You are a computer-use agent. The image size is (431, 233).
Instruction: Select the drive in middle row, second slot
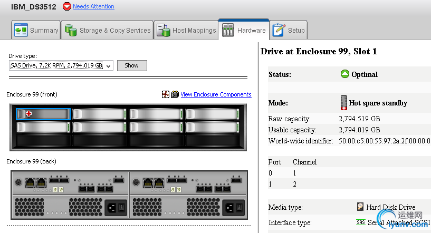(x=100, y=127)
